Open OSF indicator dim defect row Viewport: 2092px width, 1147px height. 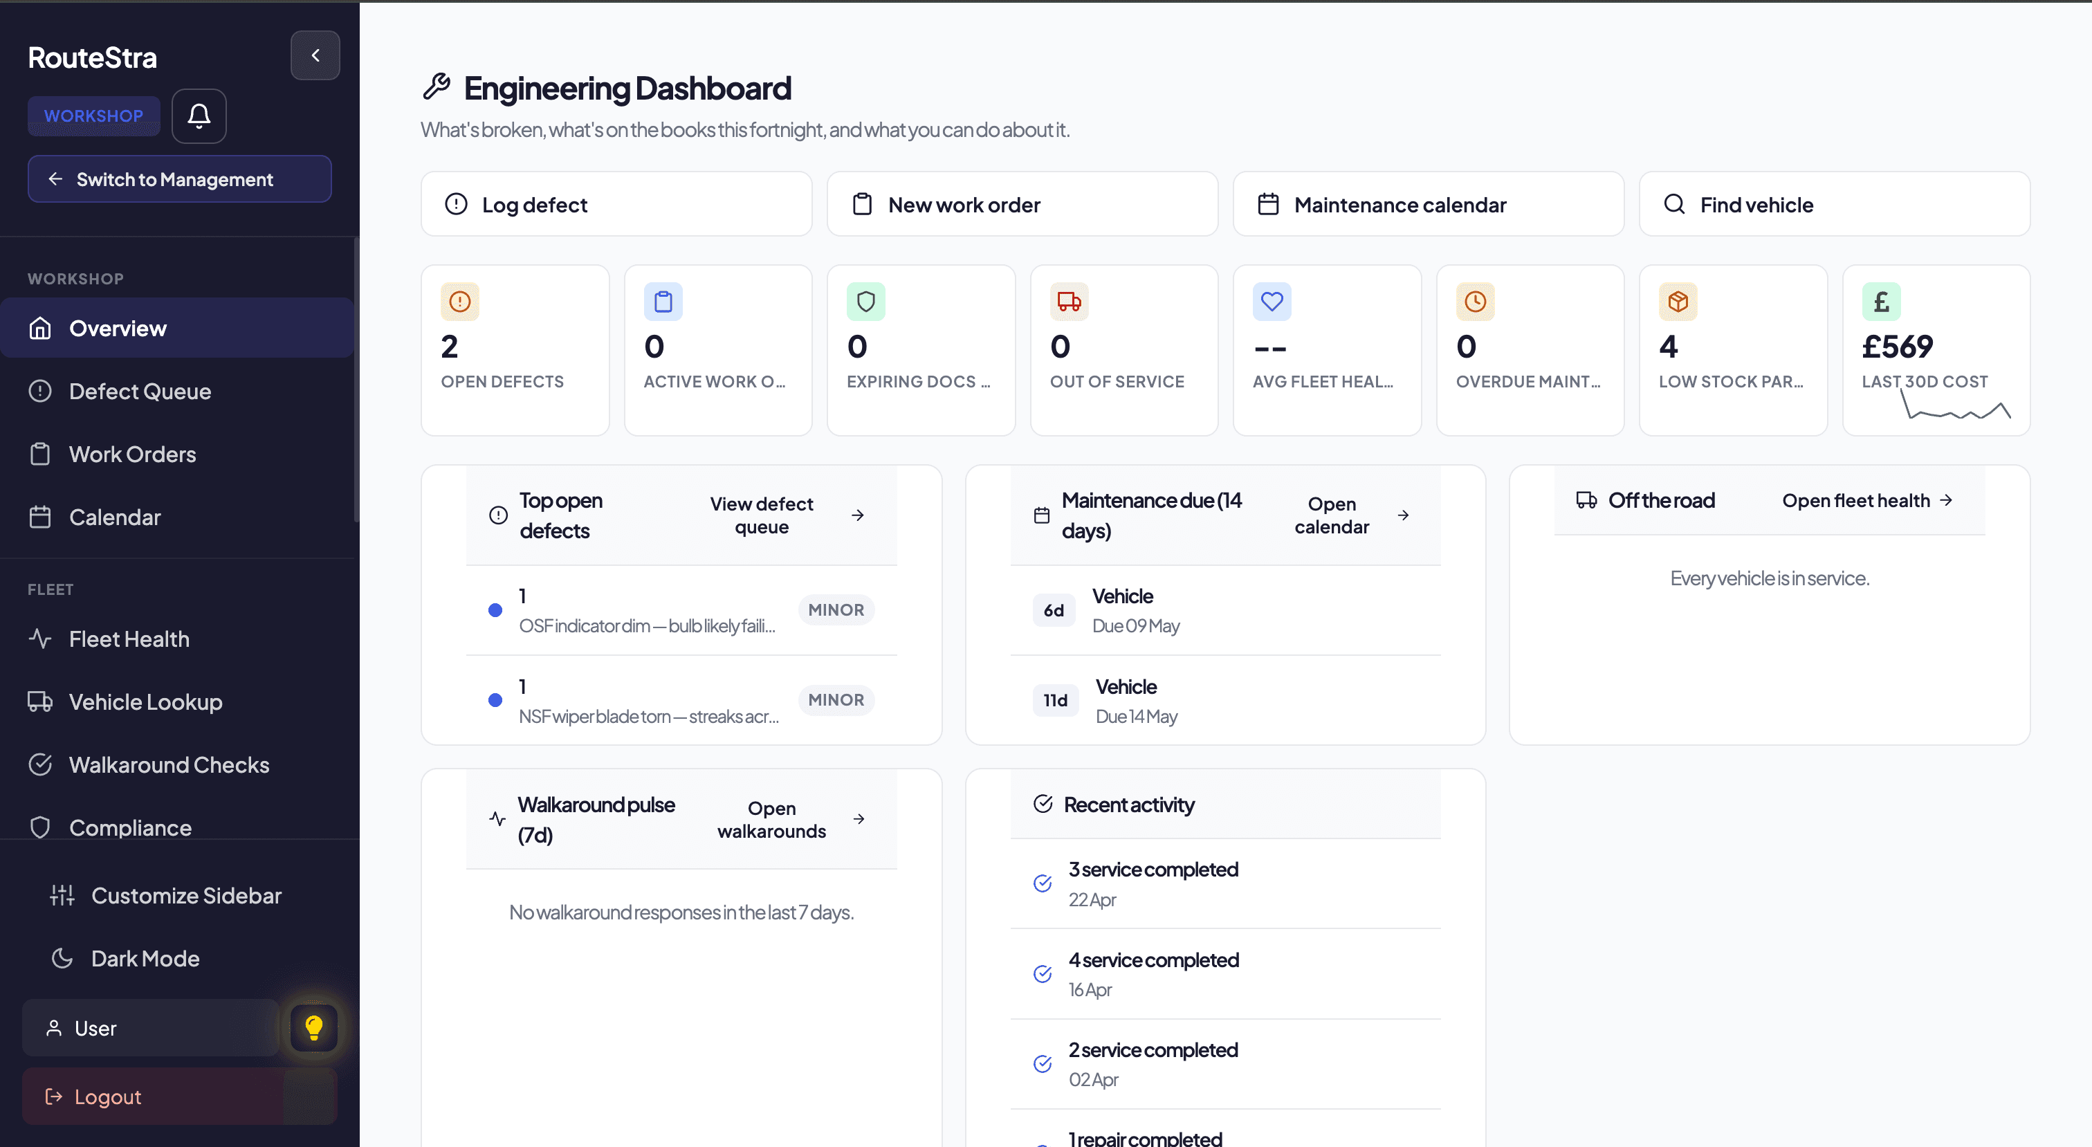click(682, 610)
